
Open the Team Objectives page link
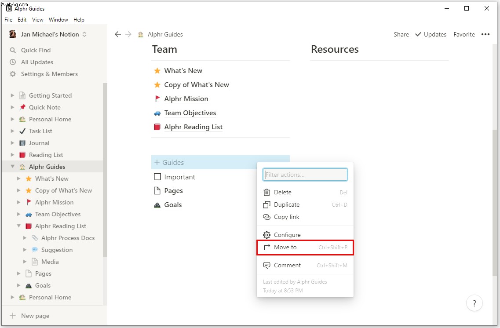click(x=190, y=113)
